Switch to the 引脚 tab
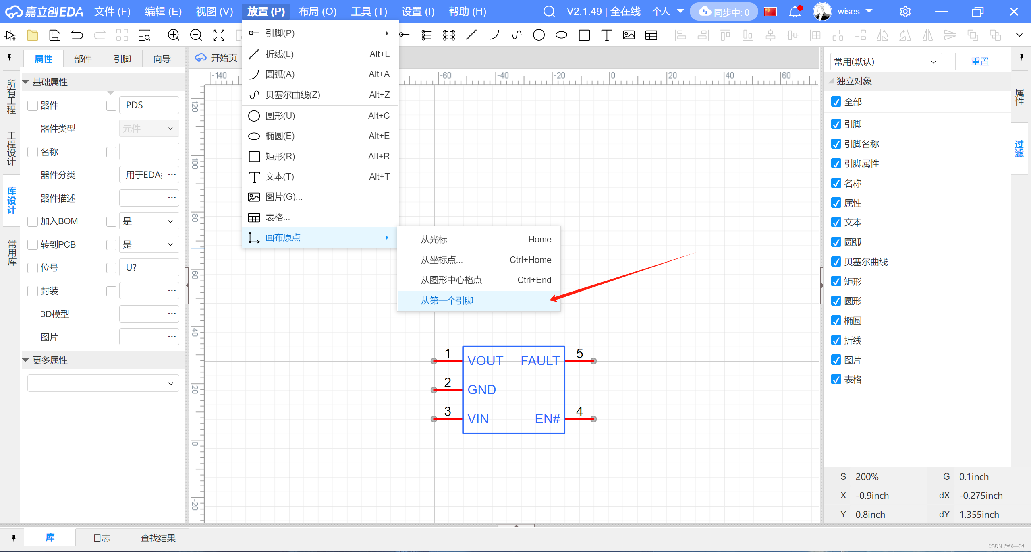Screen dimensions: 1031x552 (x=122, y=59)
